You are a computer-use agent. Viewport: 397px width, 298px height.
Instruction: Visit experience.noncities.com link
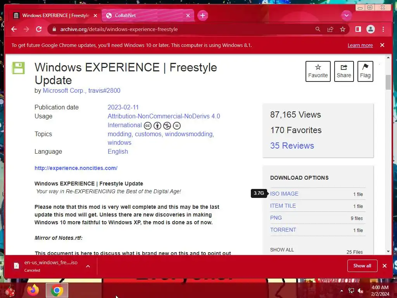76,168
